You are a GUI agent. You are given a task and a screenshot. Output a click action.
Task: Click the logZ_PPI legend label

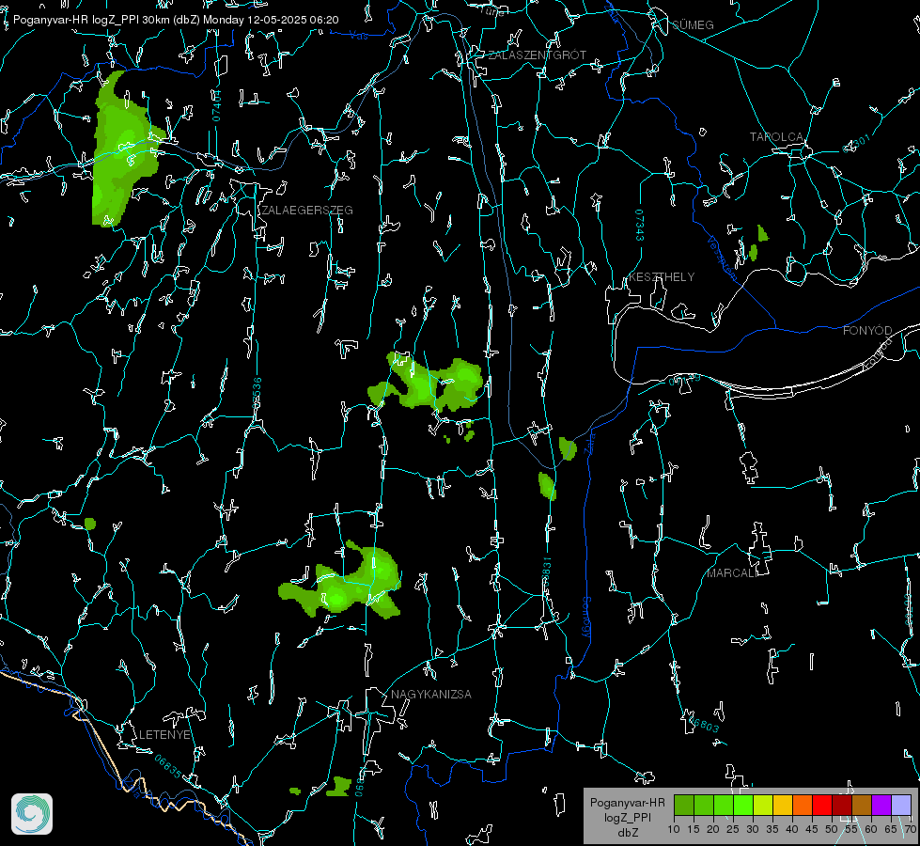pyautogui.click(x=628, y=817)
